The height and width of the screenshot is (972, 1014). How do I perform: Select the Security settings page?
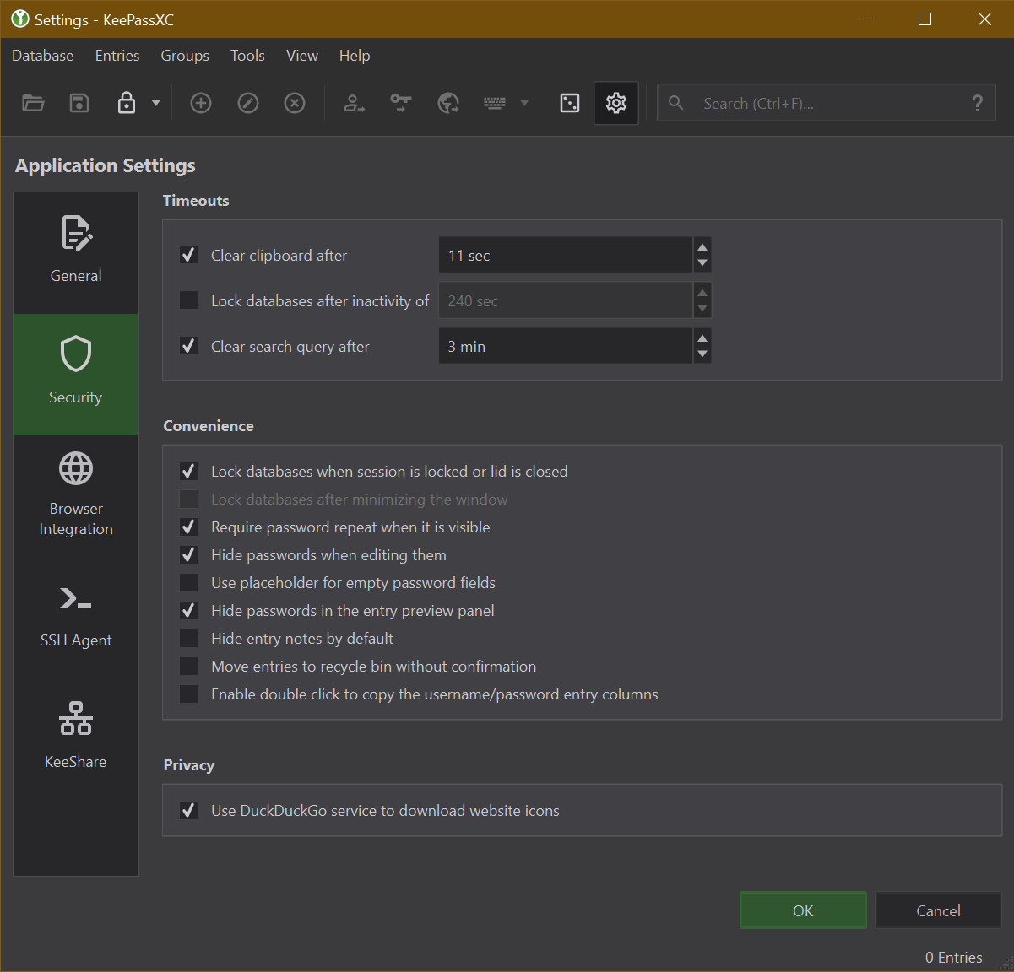[x=76, y=375]
